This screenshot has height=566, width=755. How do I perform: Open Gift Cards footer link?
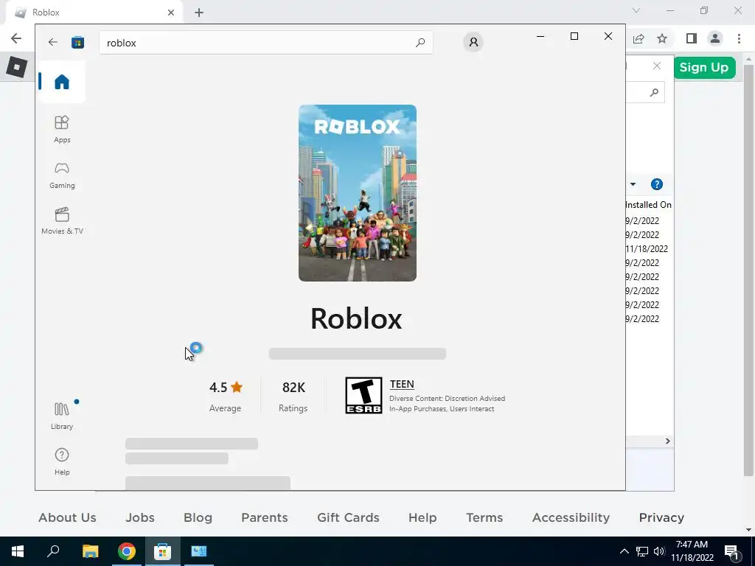pyautogui.click(x=348, y=517)
